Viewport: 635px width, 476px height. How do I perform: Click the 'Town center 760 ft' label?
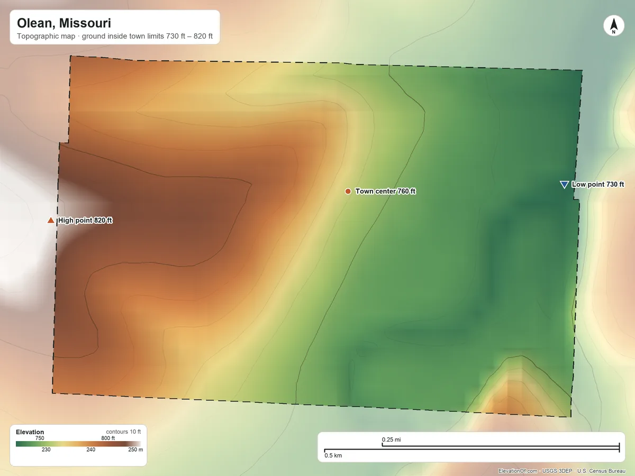tap(385, 191)
